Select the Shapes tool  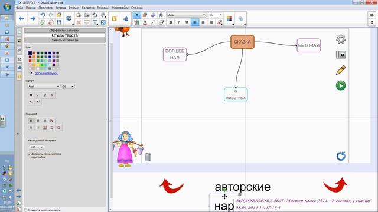pos(145,15)
